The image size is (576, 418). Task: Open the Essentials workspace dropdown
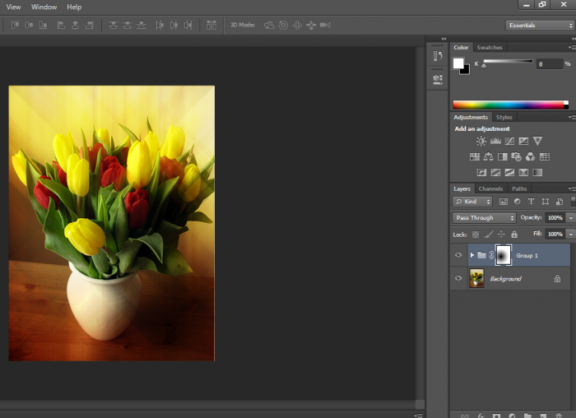[539, 26]
